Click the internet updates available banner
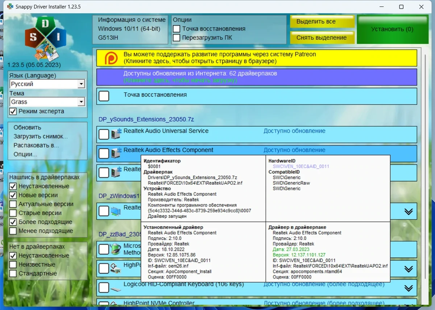The height and width of the screenshot is (310, 435). coord(257,77)
